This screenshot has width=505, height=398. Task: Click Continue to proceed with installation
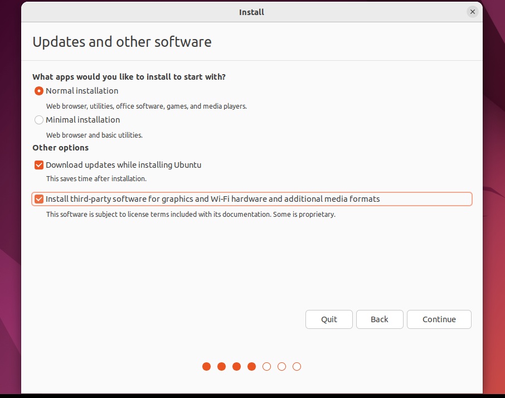pyautogui.click(x=439, y=319)
